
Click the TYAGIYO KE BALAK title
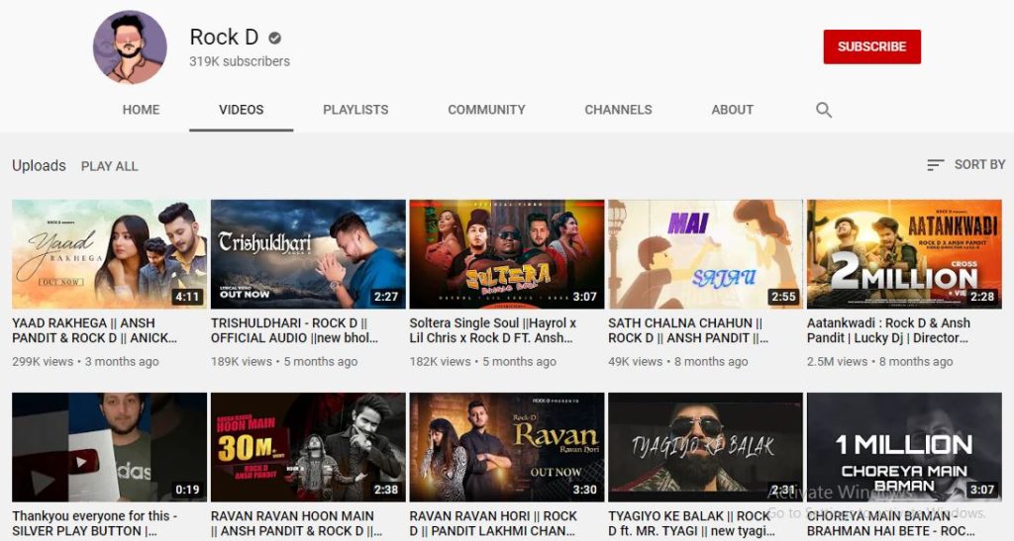[691, 523]
